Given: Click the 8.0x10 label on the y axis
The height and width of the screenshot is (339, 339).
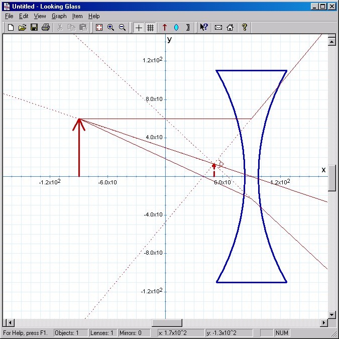Looking at the screenshot, I should coord(154,99).
